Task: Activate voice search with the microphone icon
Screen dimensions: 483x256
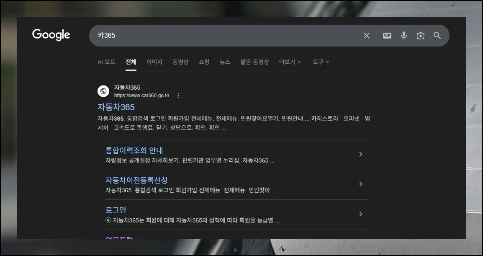Action: point(403,36)
